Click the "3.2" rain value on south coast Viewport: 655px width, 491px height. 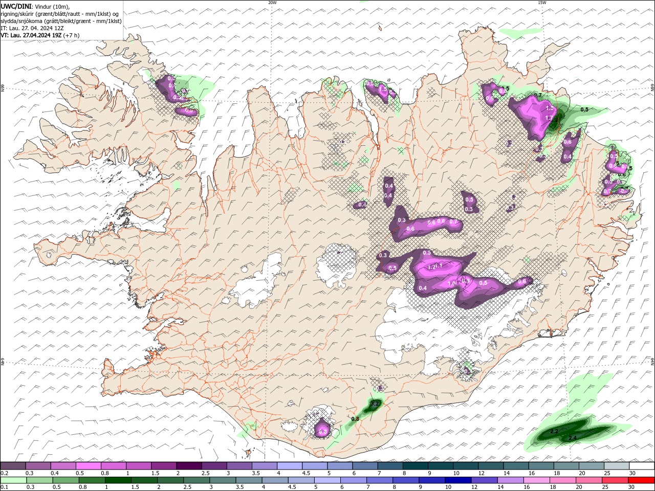(x=374, y=404)
